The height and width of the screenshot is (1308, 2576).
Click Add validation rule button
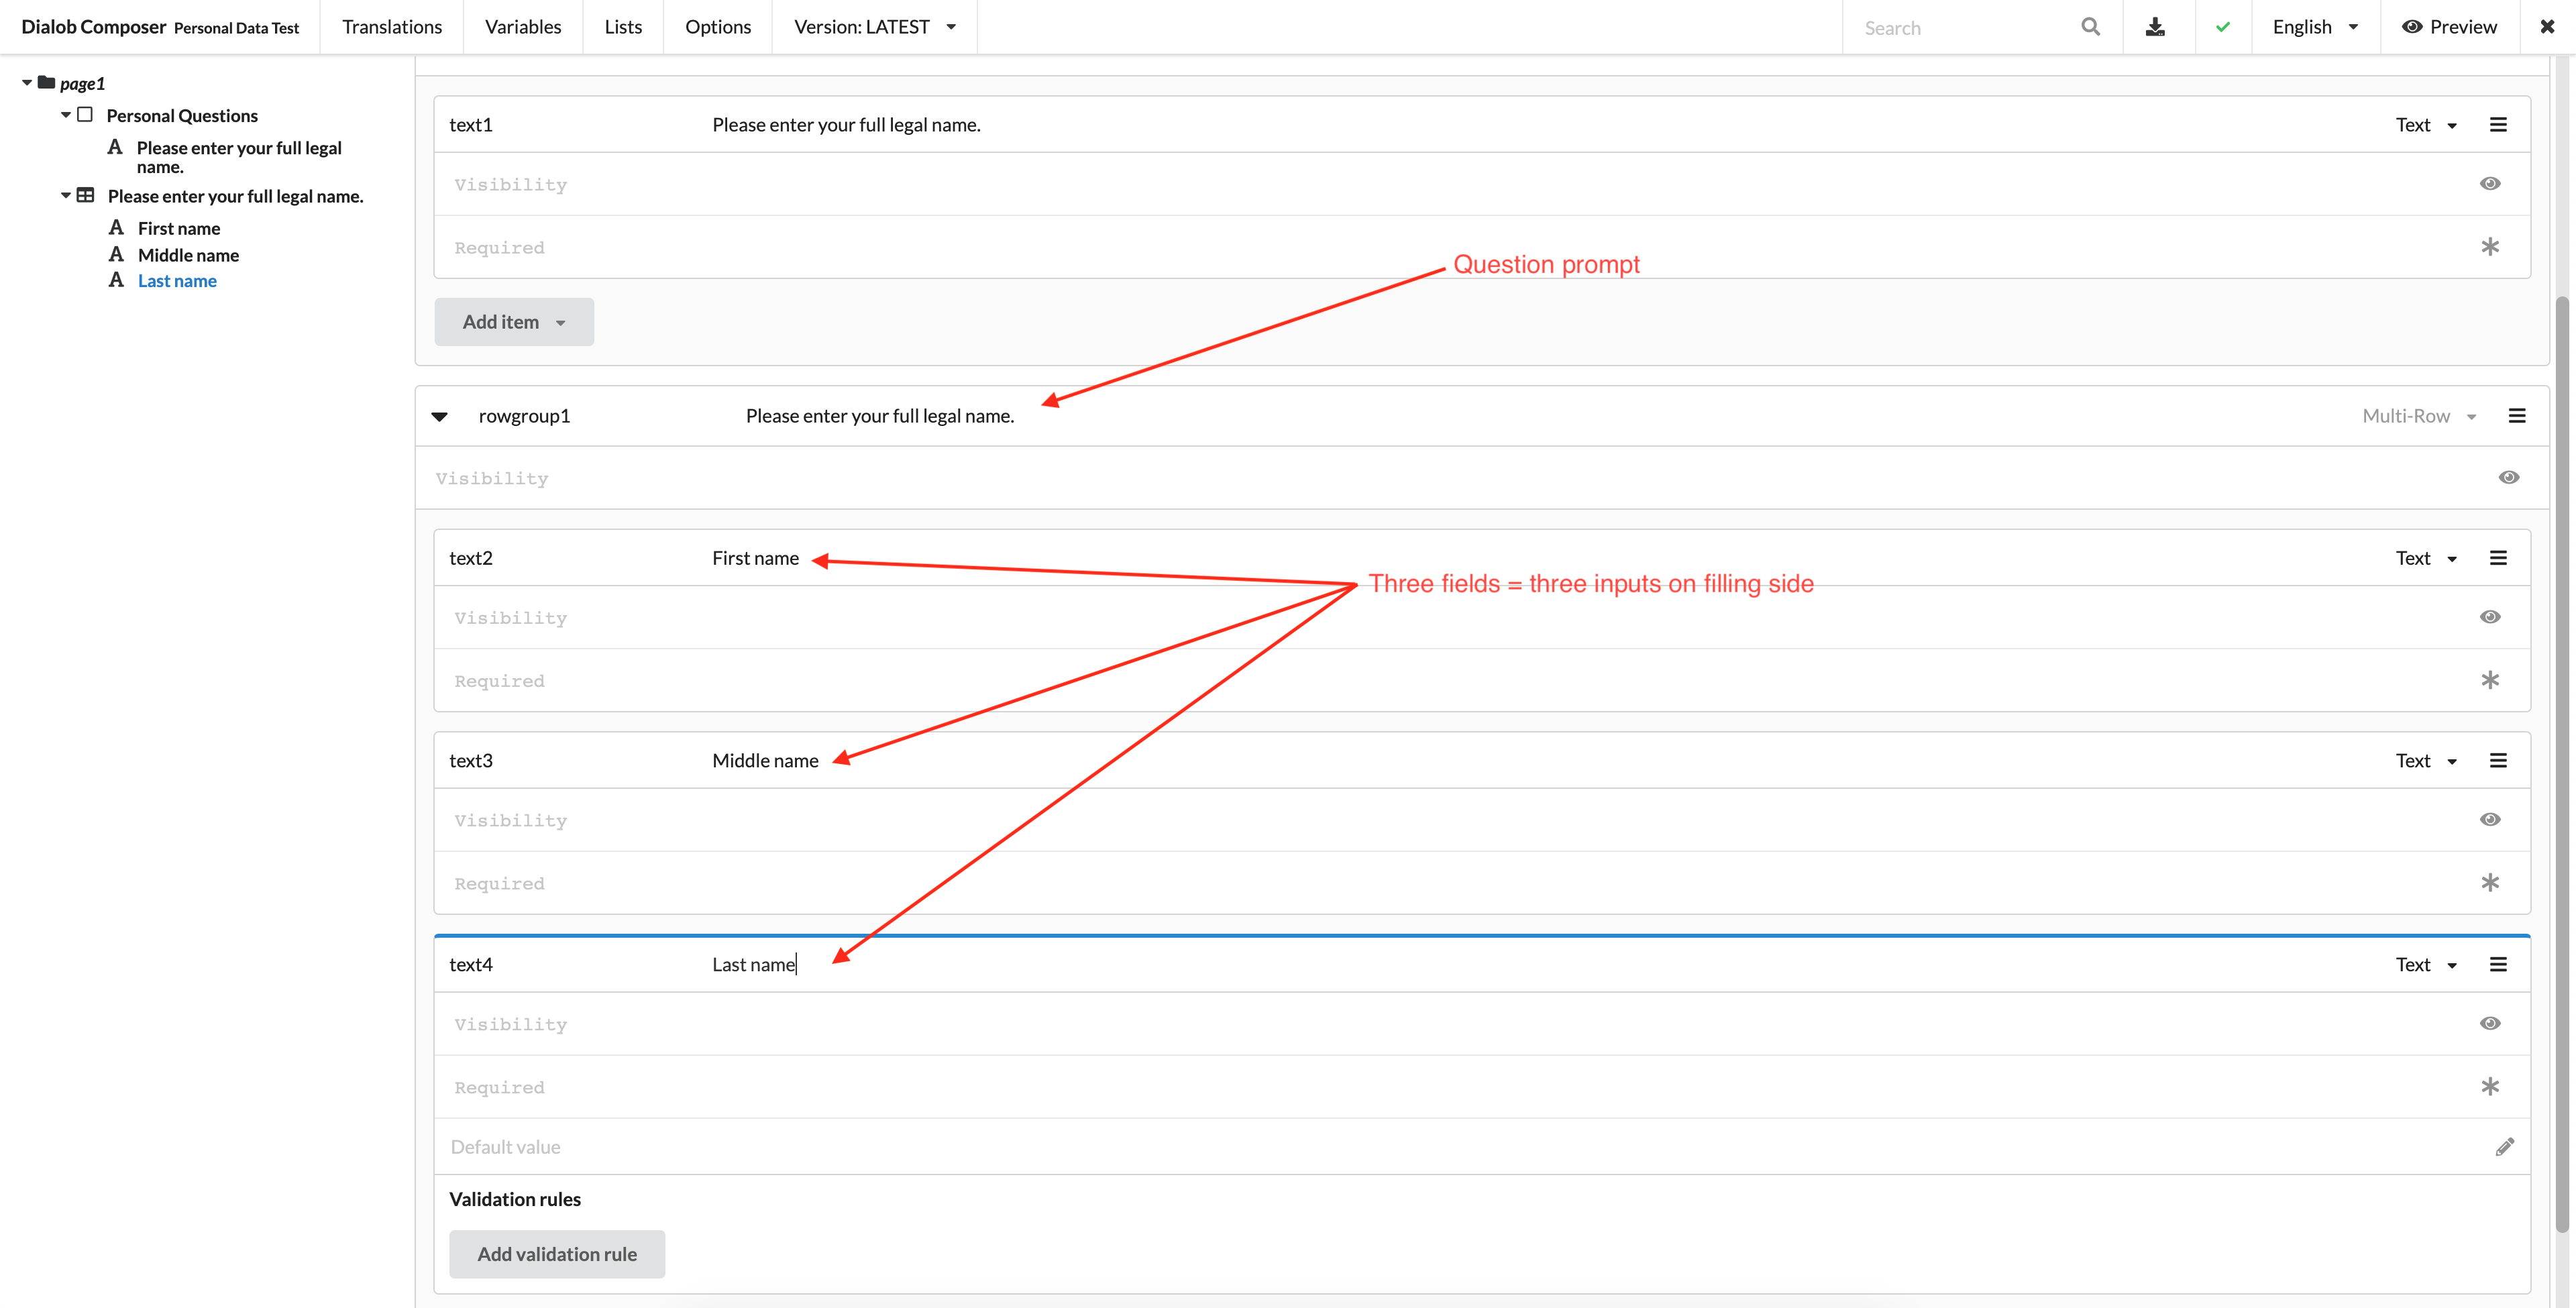point(556,1254)
